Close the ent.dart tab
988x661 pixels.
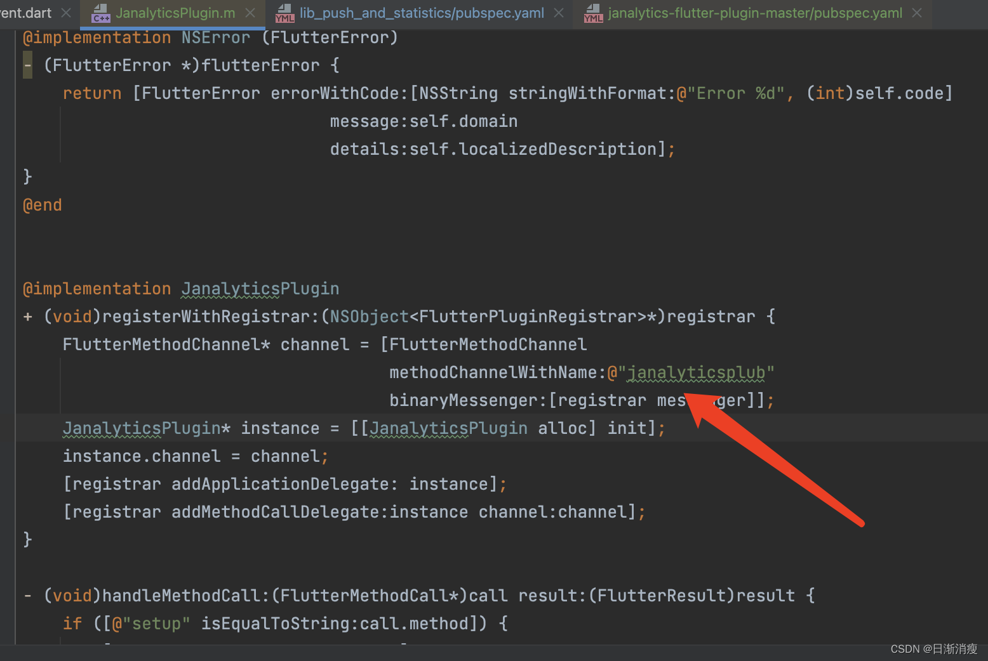pos(65,11)
